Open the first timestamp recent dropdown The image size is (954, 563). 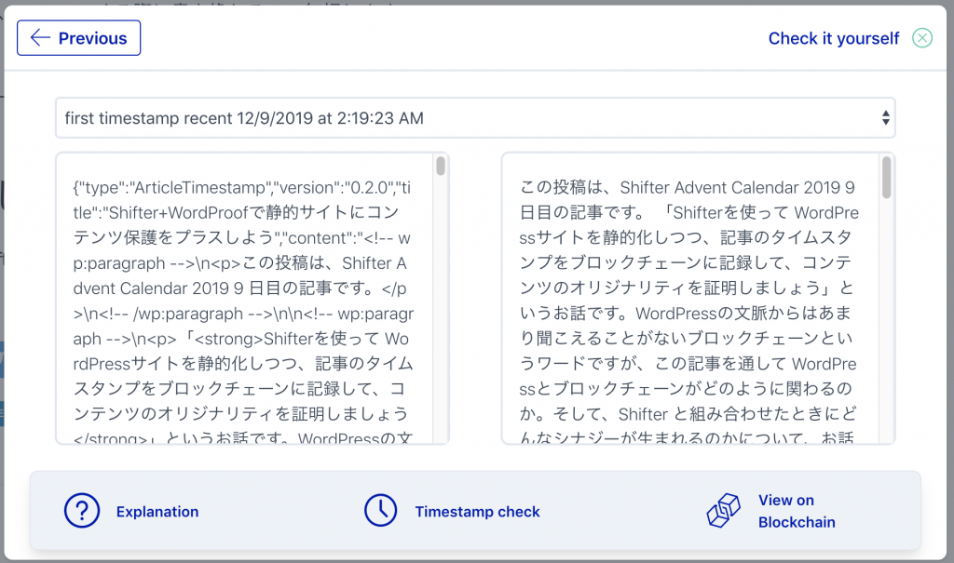[475, 118]
